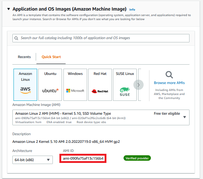Open the Browse more AMIs link
Screen dimensions: 203x179
point(169,83)
